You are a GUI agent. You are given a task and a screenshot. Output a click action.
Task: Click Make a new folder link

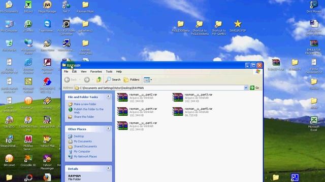point(85,104)
